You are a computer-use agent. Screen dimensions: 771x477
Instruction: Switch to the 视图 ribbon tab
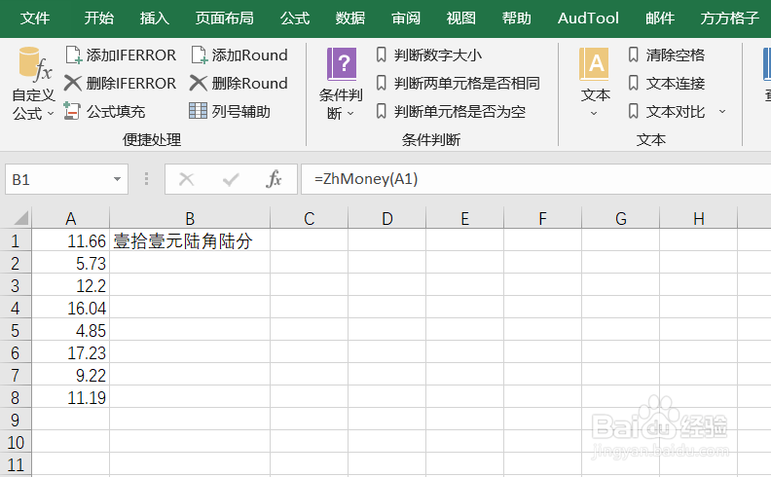461,18
